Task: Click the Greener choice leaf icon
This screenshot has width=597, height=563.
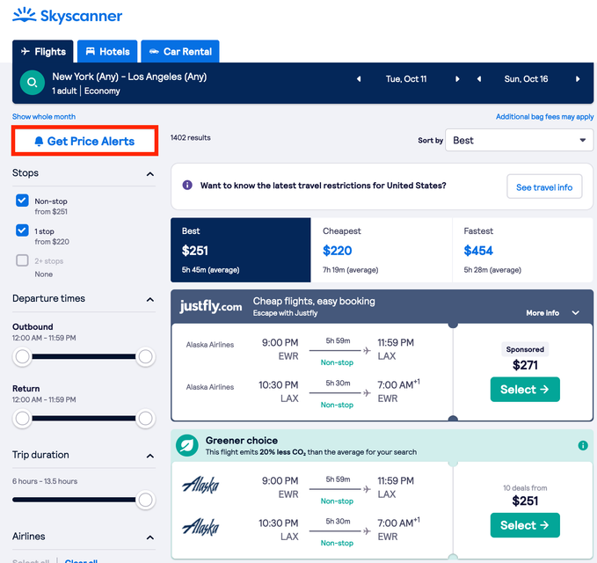Action: click(187, 445)
